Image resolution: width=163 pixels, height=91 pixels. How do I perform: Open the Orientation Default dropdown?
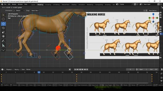pyautogui.click(x=19, y=11)
